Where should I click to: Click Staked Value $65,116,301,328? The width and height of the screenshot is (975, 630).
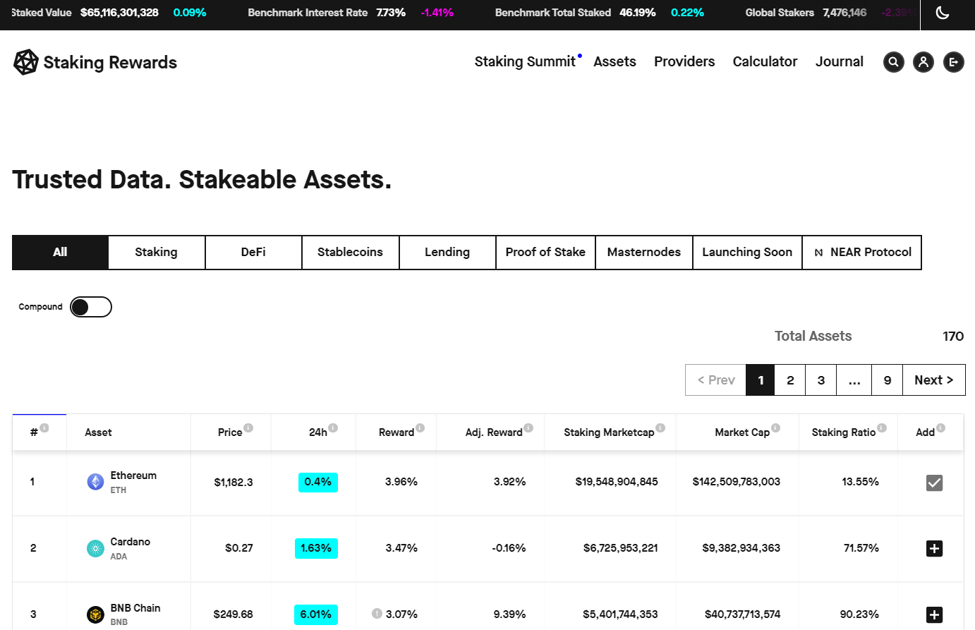pyautogui.click(x=119, y=13)
